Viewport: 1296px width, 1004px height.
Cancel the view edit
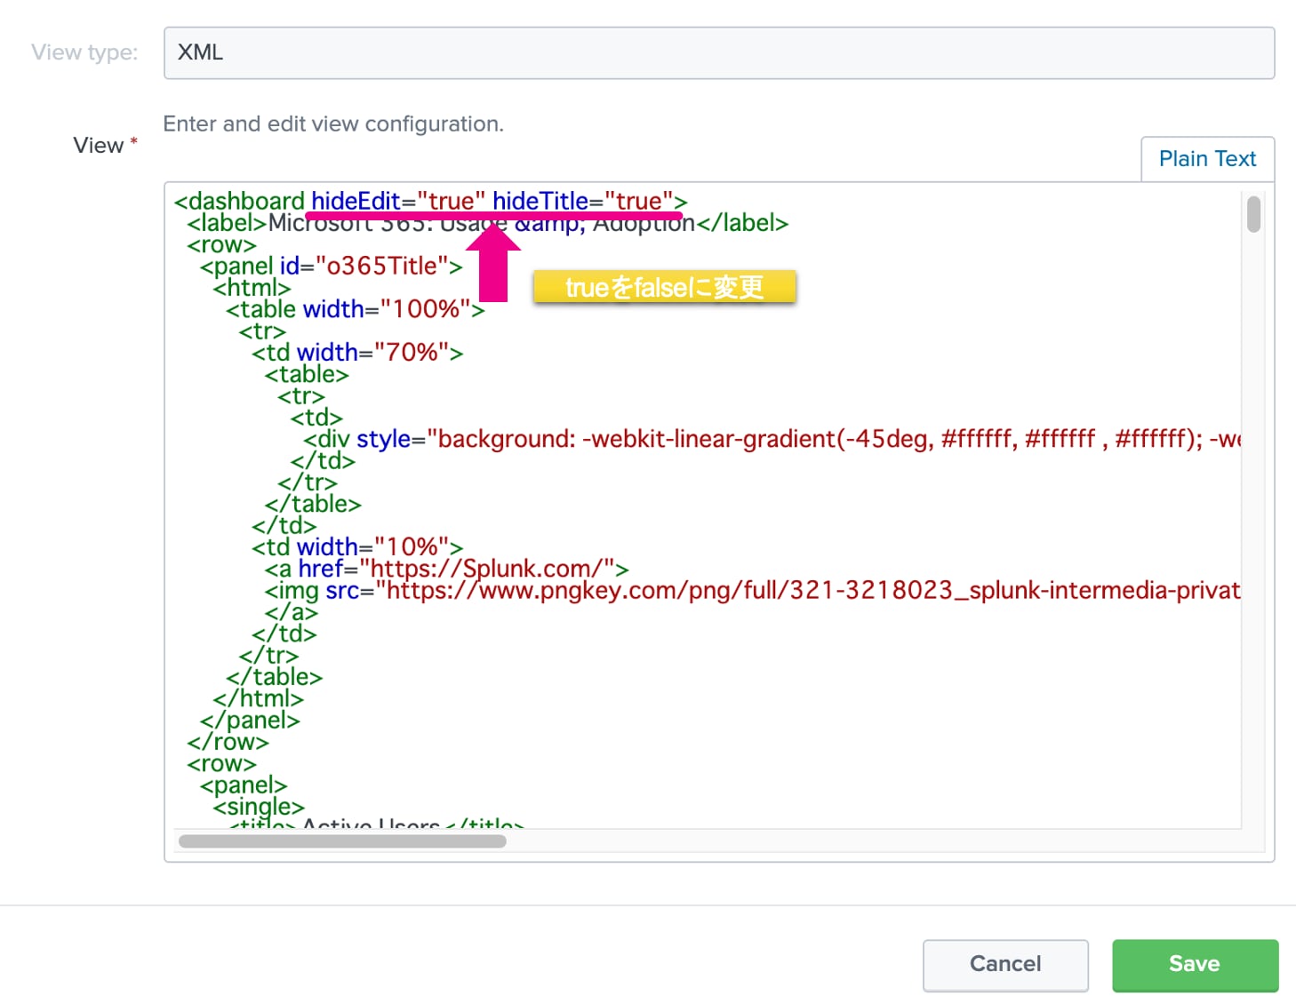pyautogui.click(x=1005, y=964)
